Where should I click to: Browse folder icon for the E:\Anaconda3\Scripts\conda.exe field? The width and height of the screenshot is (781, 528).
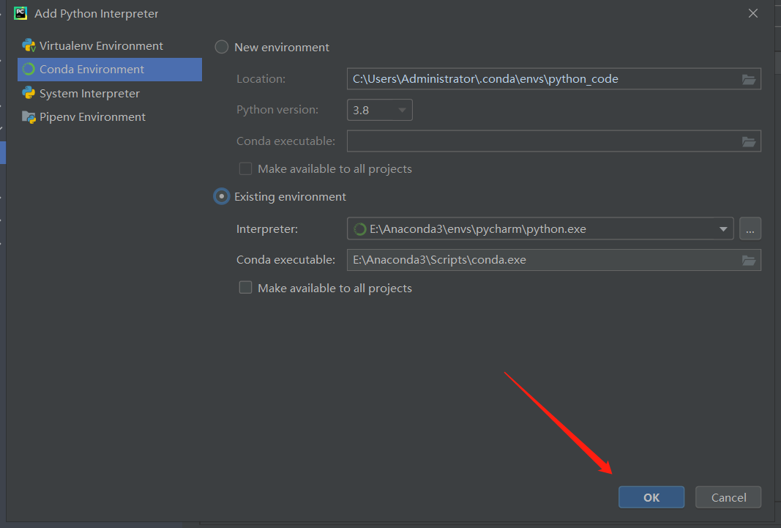coord(749,260)
